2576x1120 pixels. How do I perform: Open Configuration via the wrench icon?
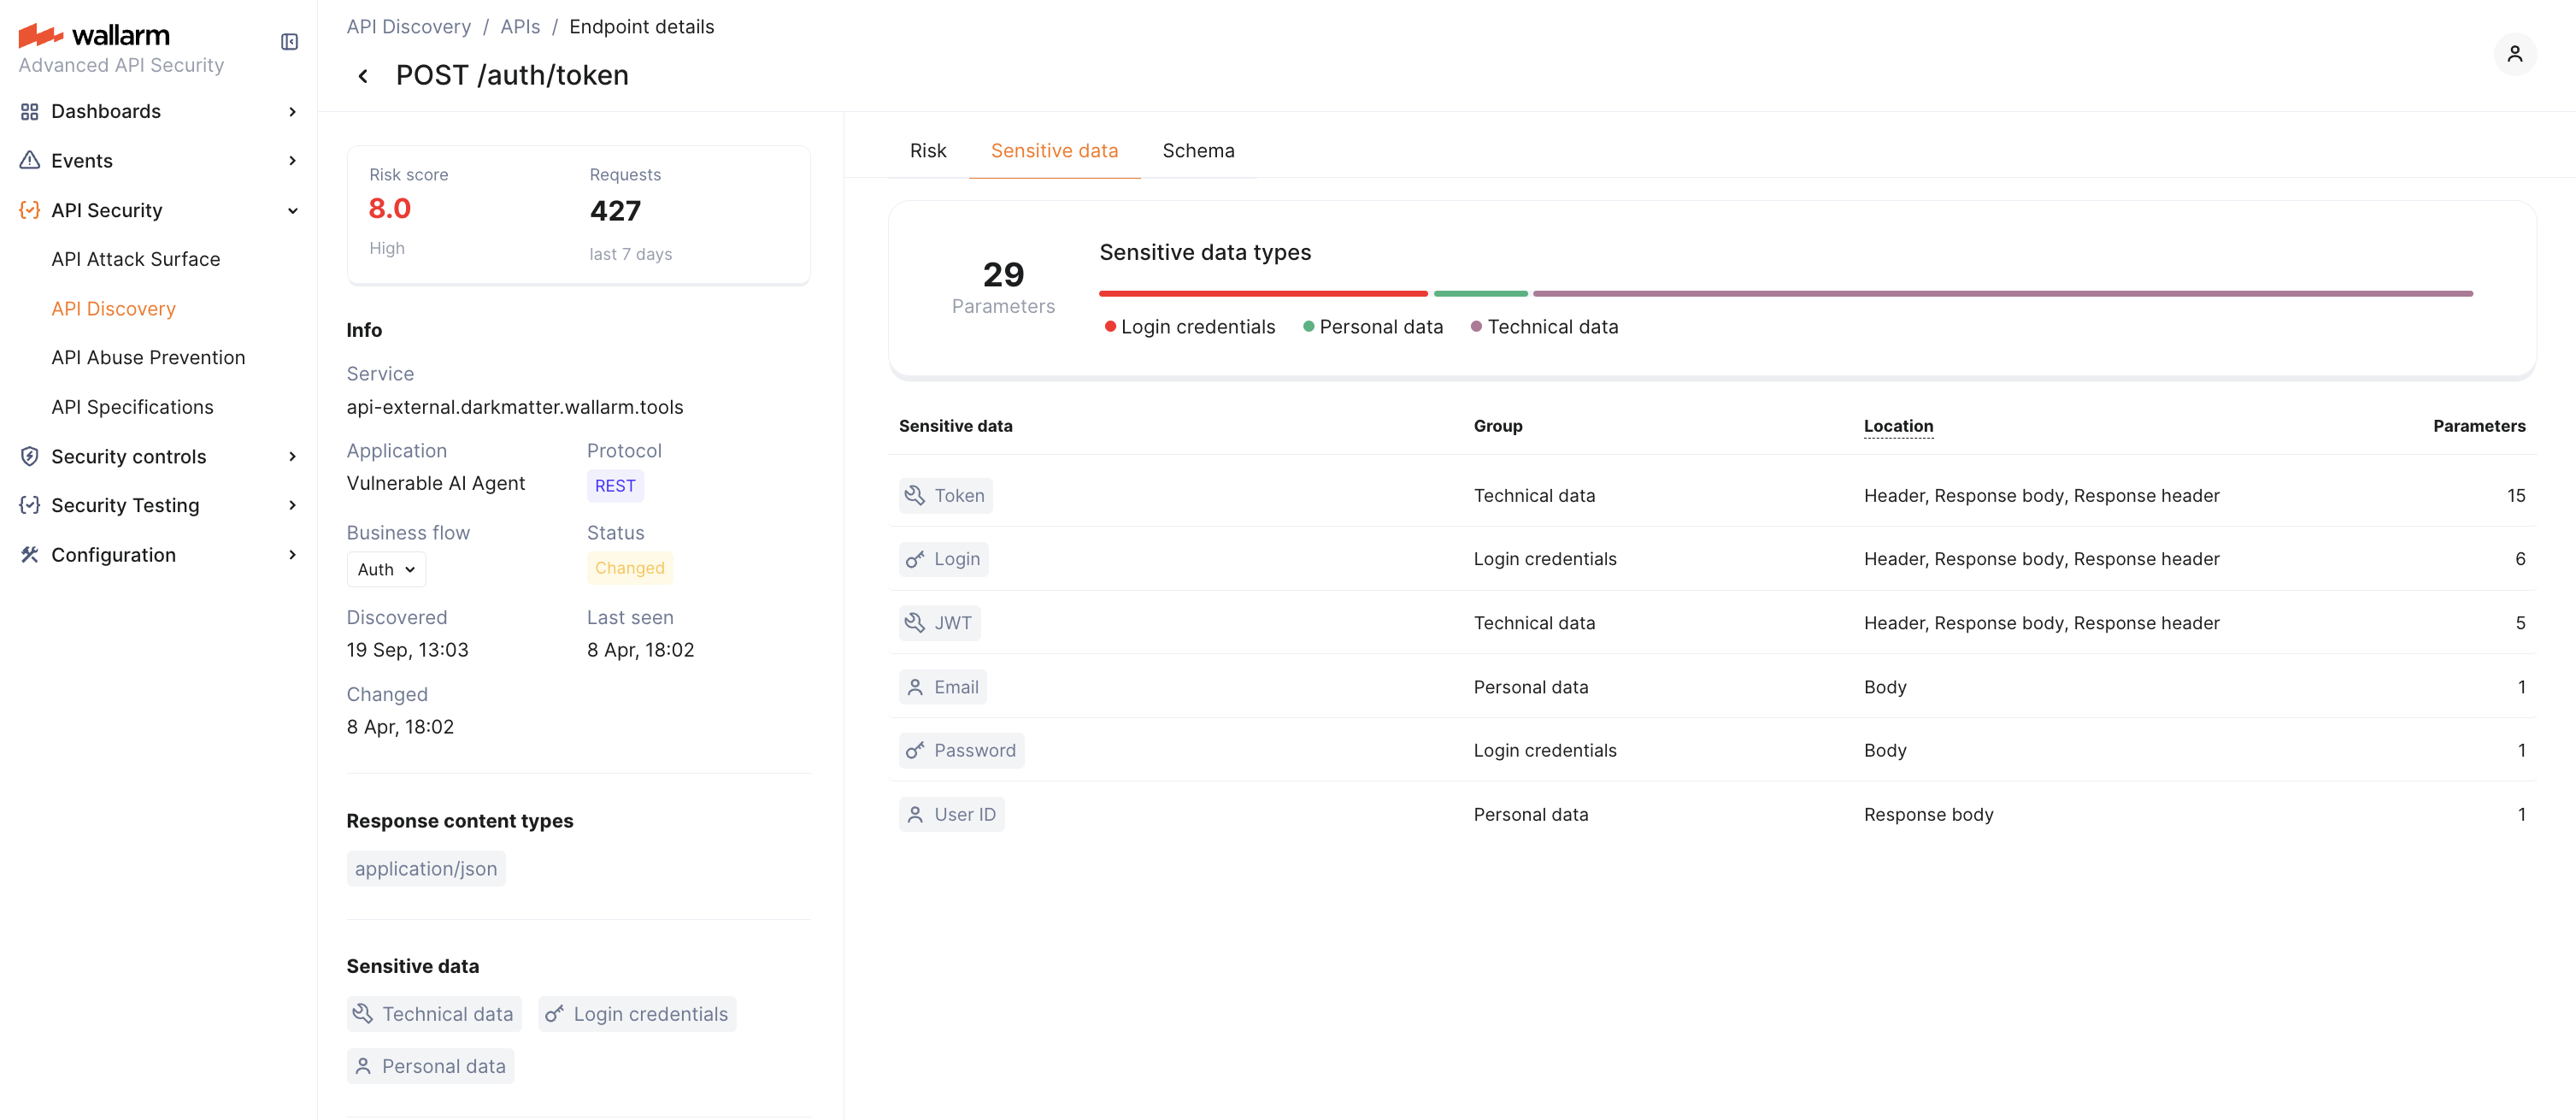(x=29, y=554)
